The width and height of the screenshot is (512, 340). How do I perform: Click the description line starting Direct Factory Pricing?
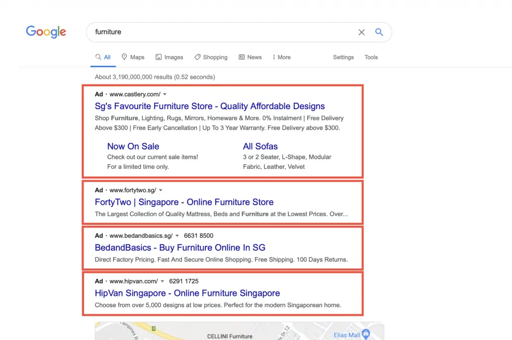click(221, 260)
